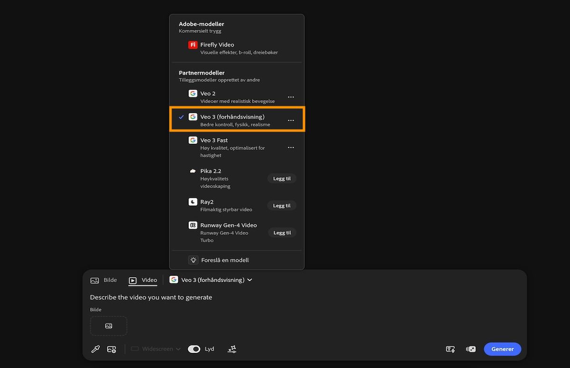Image resolution: width=570 pixels, height=368 pixels.
Task: Open the Veo 2 more options menu
Action: [x=291, y=97]
